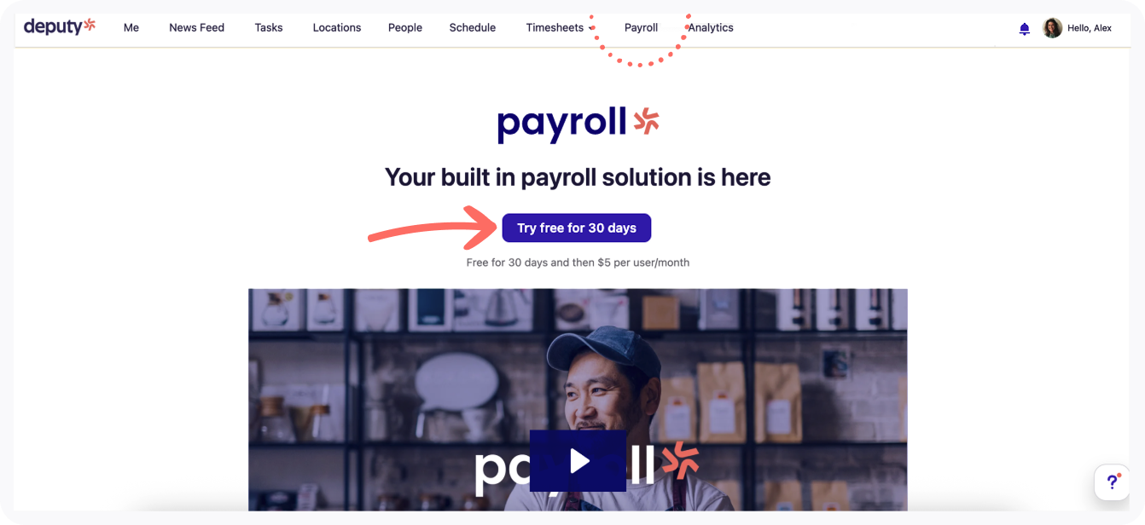Open the News Feed page

[x=196, y=27]
